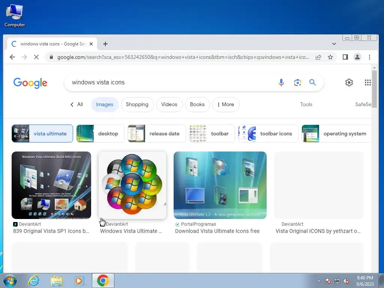This screenshot has height=288, width=384.
Task: Switch to the Shopping tab
Action: pyautogui.click(x=137, y=105)
